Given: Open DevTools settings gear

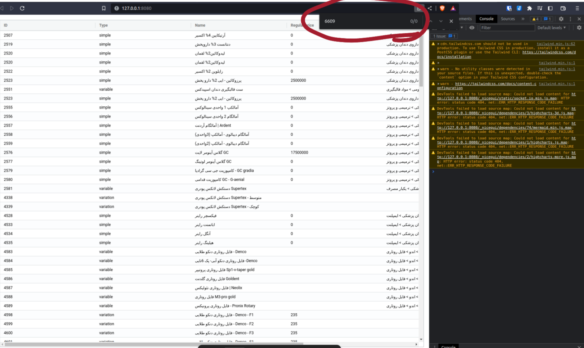Looking at the screenshot, I should click(x=562, y=19).
